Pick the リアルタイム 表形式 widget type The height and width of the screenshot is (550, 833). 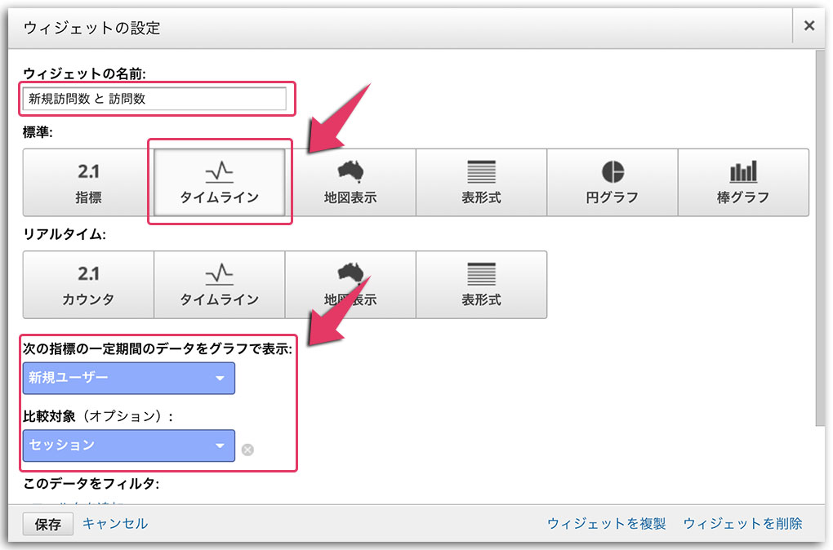click(481, 284)
